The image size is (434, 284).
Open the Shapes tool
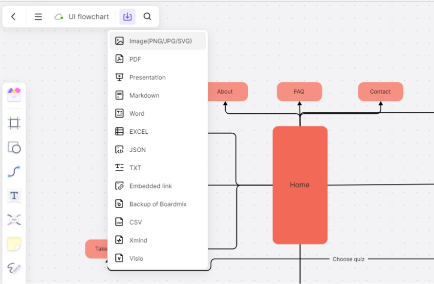[x=14, y=147]
